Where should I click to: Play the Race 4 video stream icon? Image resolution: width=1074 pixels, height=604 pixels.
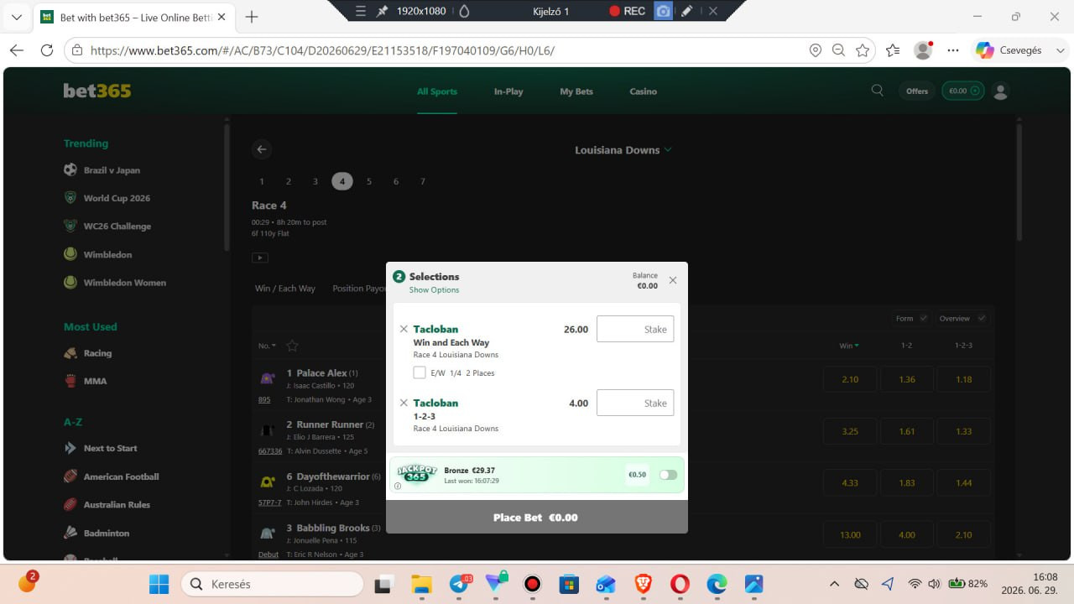260,258
